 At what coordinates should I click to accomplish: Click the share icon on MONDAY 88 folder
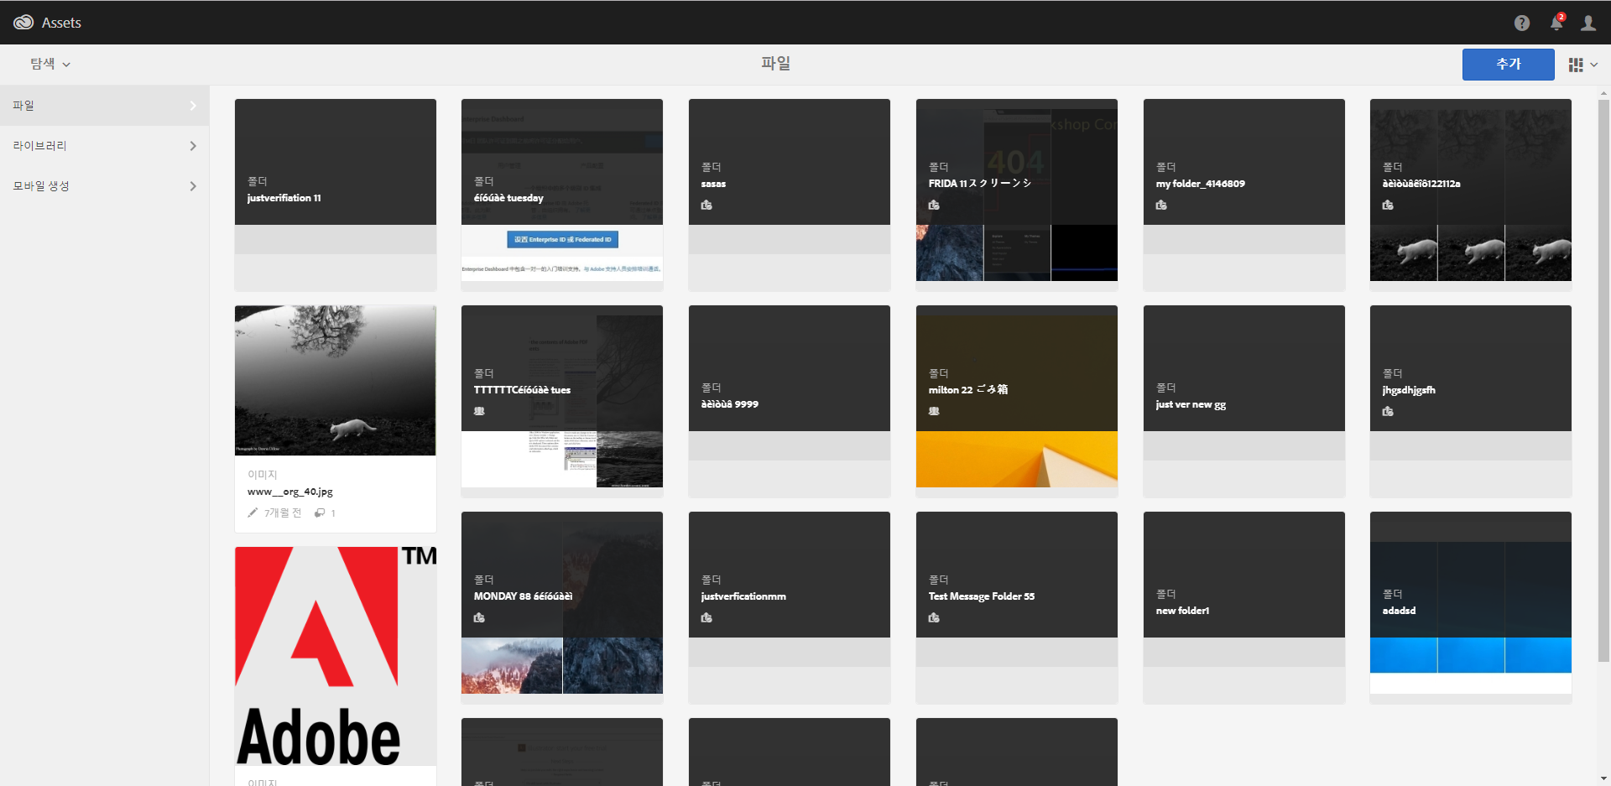[x=479, y=617]
